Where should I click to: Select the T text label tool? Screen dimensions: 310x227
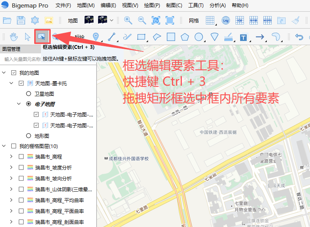click(x=243, y=37)
